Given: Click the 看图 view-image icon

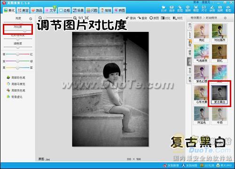Looking at the screenshot, I should click(x=228, y=9).
